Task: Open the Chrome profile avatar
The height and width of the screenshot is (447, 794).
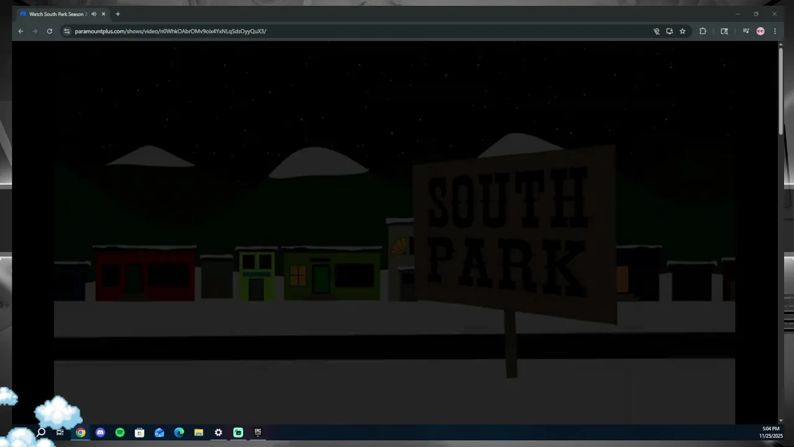Action: click(x=761, y=31)
